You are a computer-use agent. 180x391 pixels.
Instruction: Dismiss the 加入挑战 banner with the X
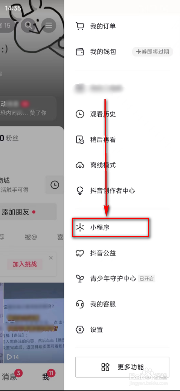click(51, 258)
